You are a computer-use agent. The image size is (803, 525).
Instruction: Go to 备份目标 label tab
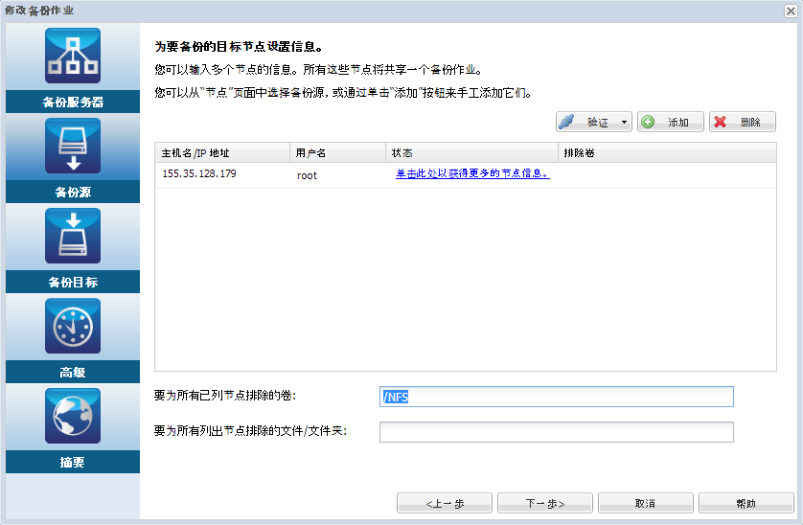click(x=73, y=283)
